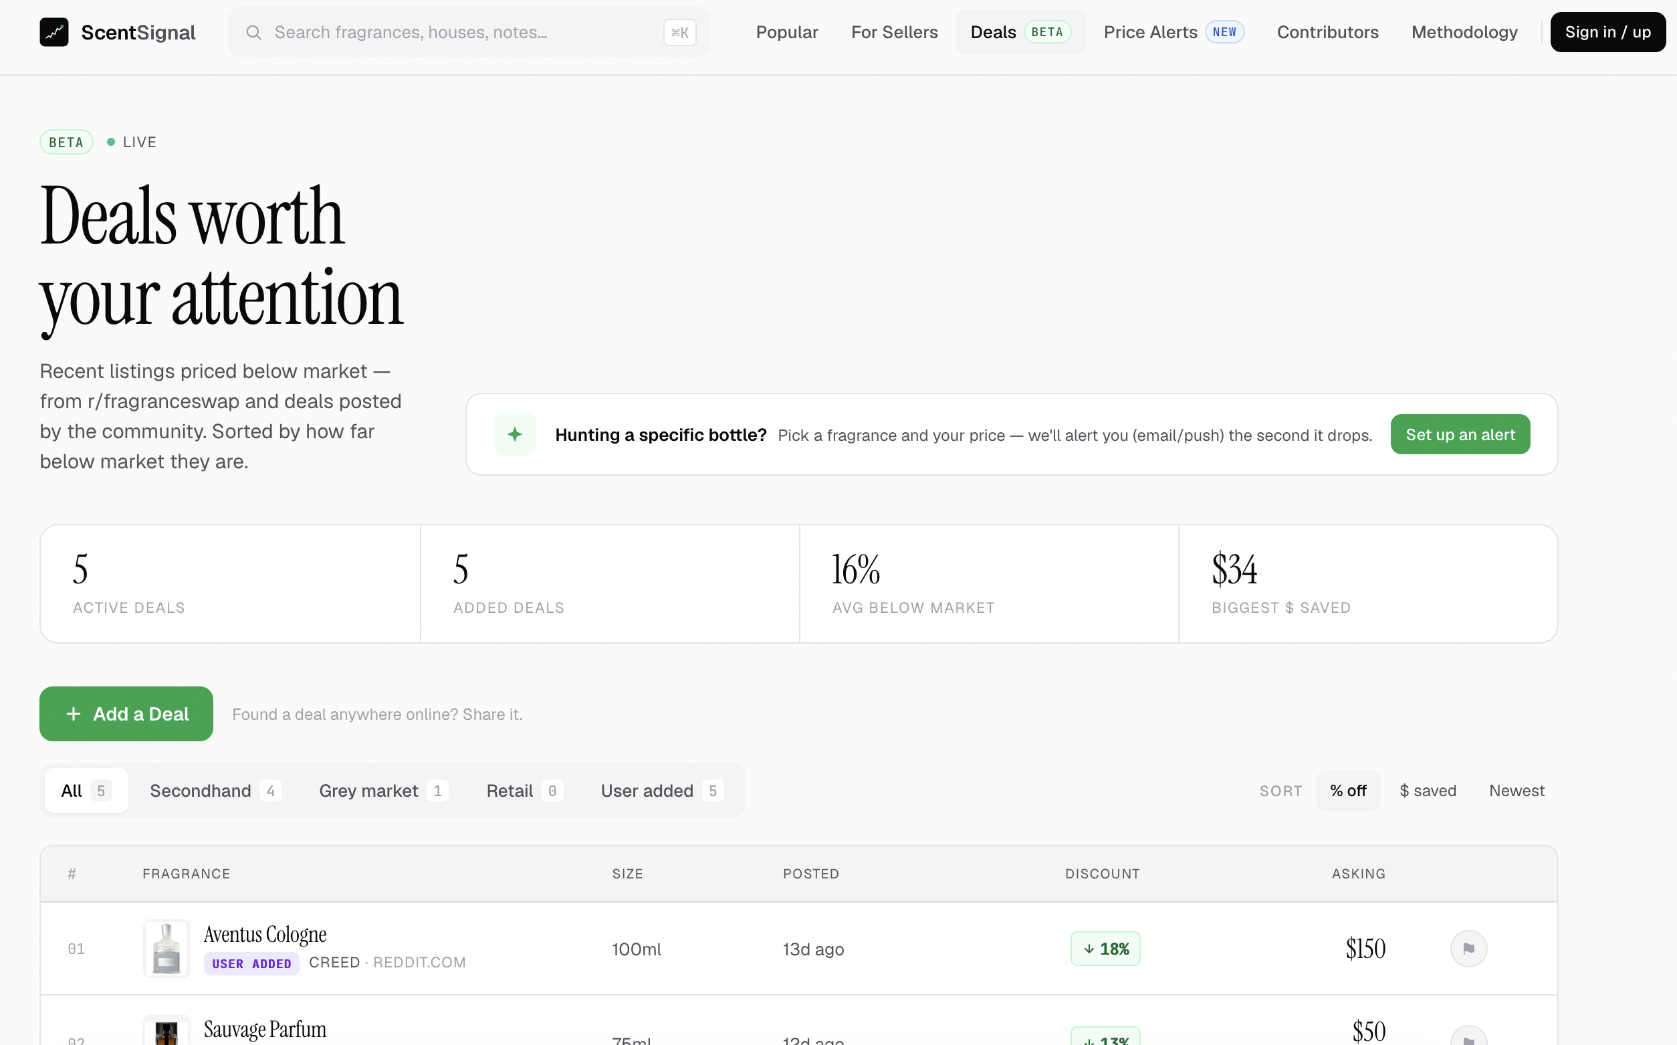Filter by Retail deals

point(524,790)
